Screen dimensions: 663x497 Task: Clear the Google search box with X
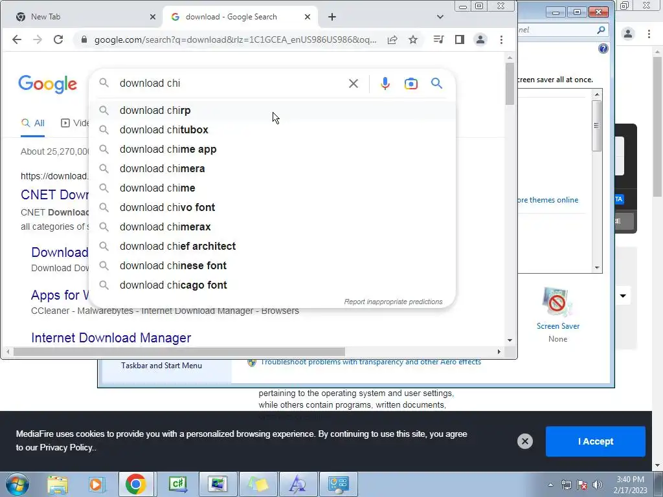coord(354,83)
